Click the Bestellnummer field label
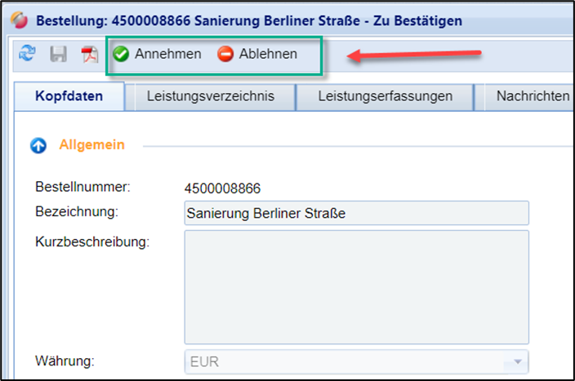The height and width of the screenshot is (381, 575). click(82, 187)
